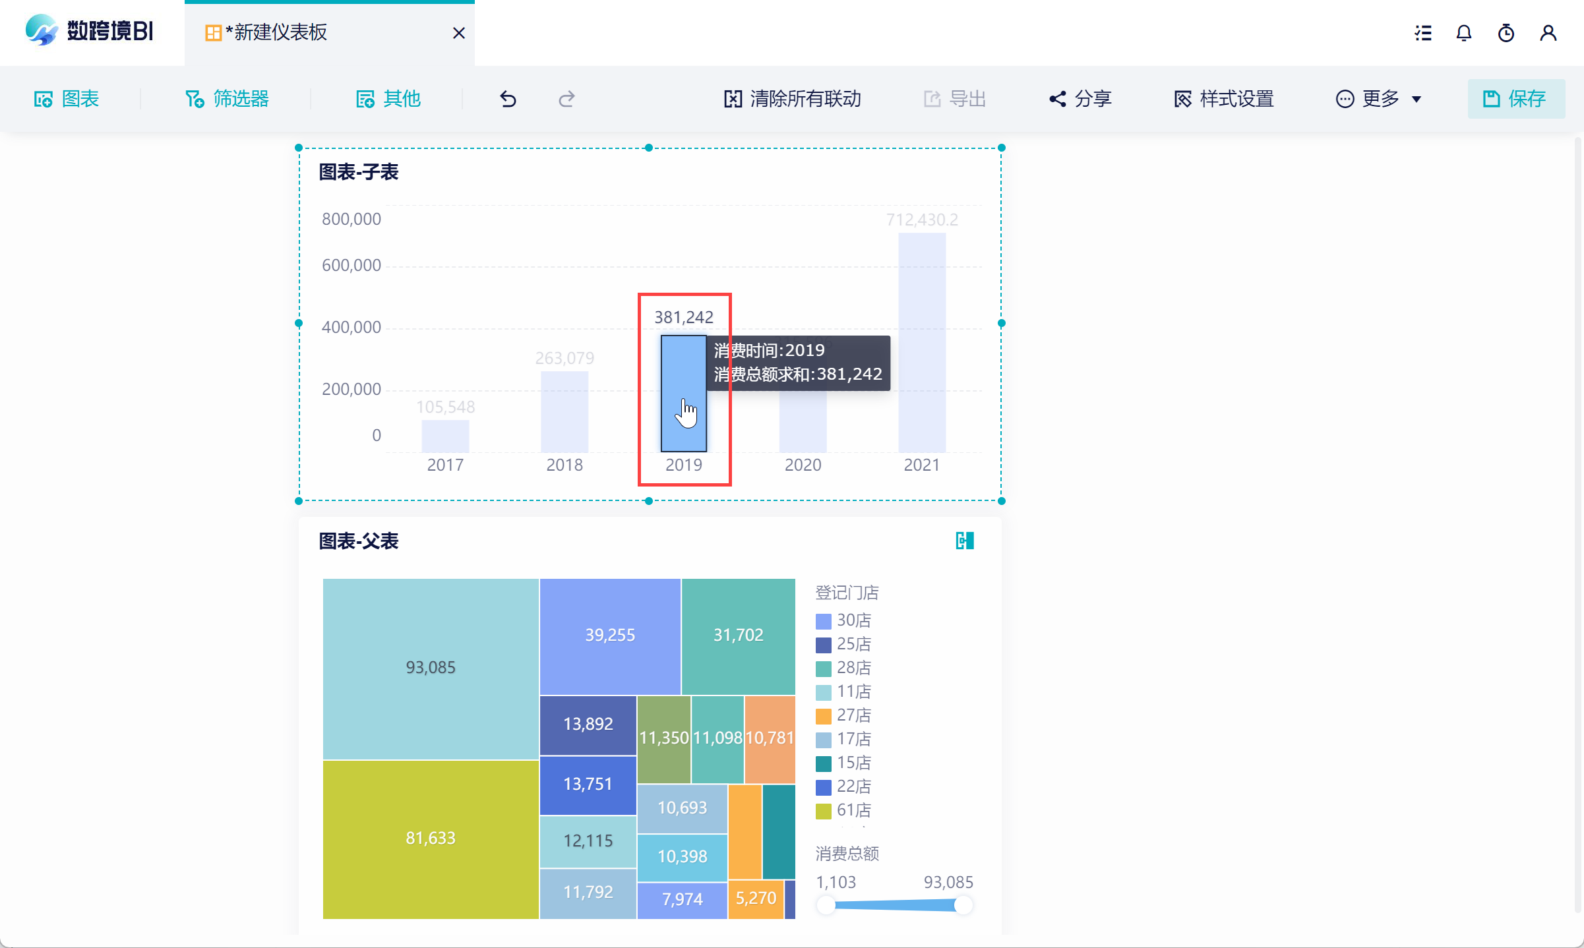Open the 筛选器 add menu
This screenshot has width=1584, height=948.
[x=227, y=99]
